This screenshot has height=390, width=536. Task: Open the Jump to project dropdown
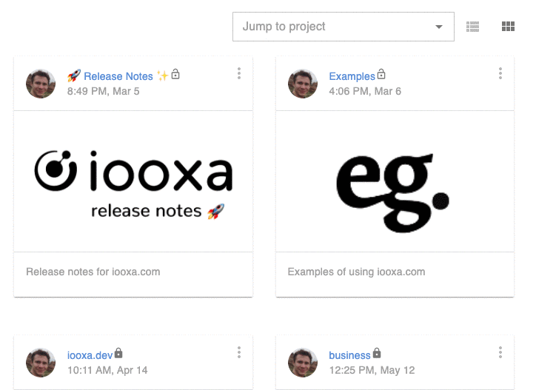(x=344, y=27)
